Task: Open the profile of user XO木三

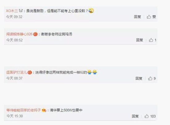Action: coord(12,11)
